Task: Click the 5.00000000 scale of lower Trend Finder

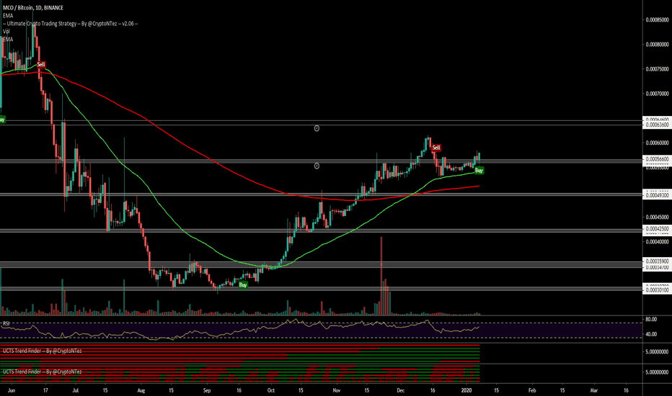Action: (x=657, y=372)
